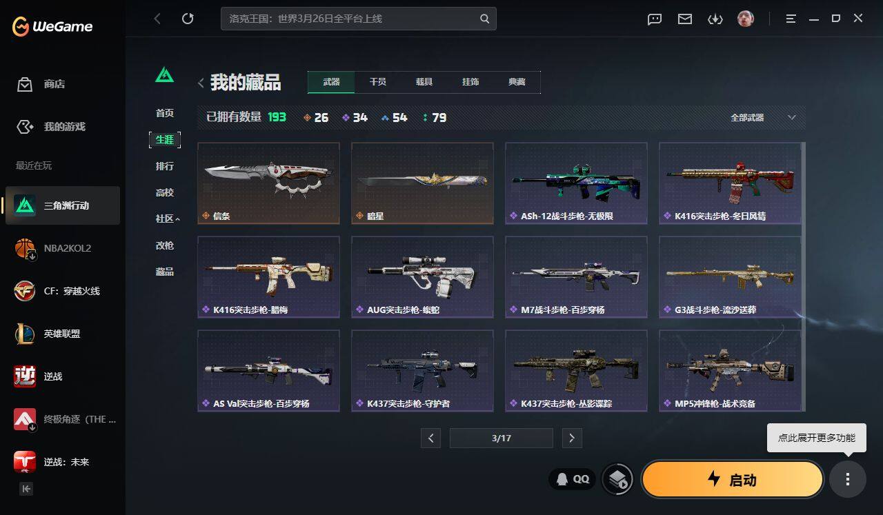Open the QQ login button

pos(573,478)
